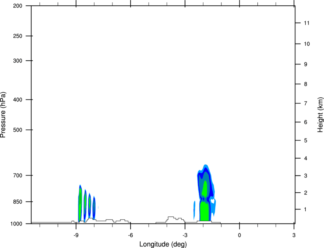Image resolution: width=324 pixels, height=248 pixels.
Task: Click the longitude label -6
Action: tap(130, 235)
